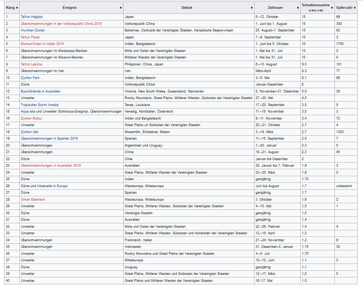The height and width of the screenshot is (288, 363).
Task: Click the period 1. Juni bis 5. Oktober
Action: point(272,44)
